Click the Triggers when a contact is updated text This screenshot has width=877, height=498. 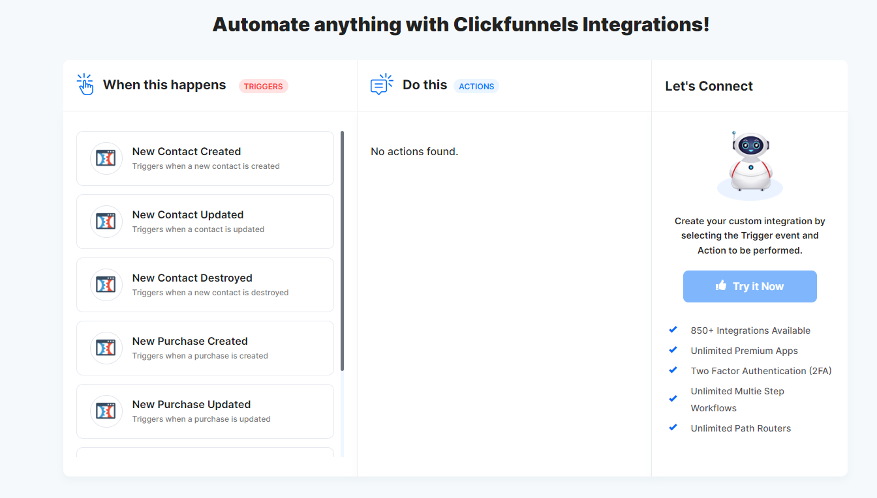click(x=198, y=229)
